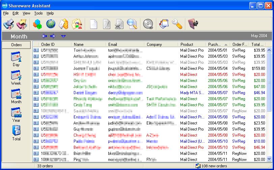The image size is (274, 170).
Task: Open the View menu
Action: (26, 13)
